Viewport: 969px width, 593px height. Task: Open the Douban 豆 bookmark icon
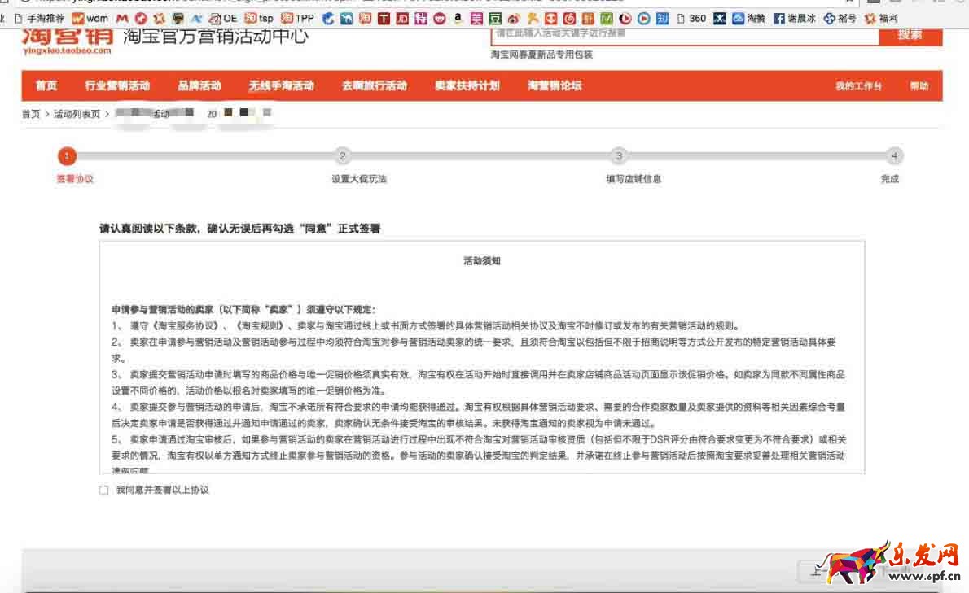[494, 18]
